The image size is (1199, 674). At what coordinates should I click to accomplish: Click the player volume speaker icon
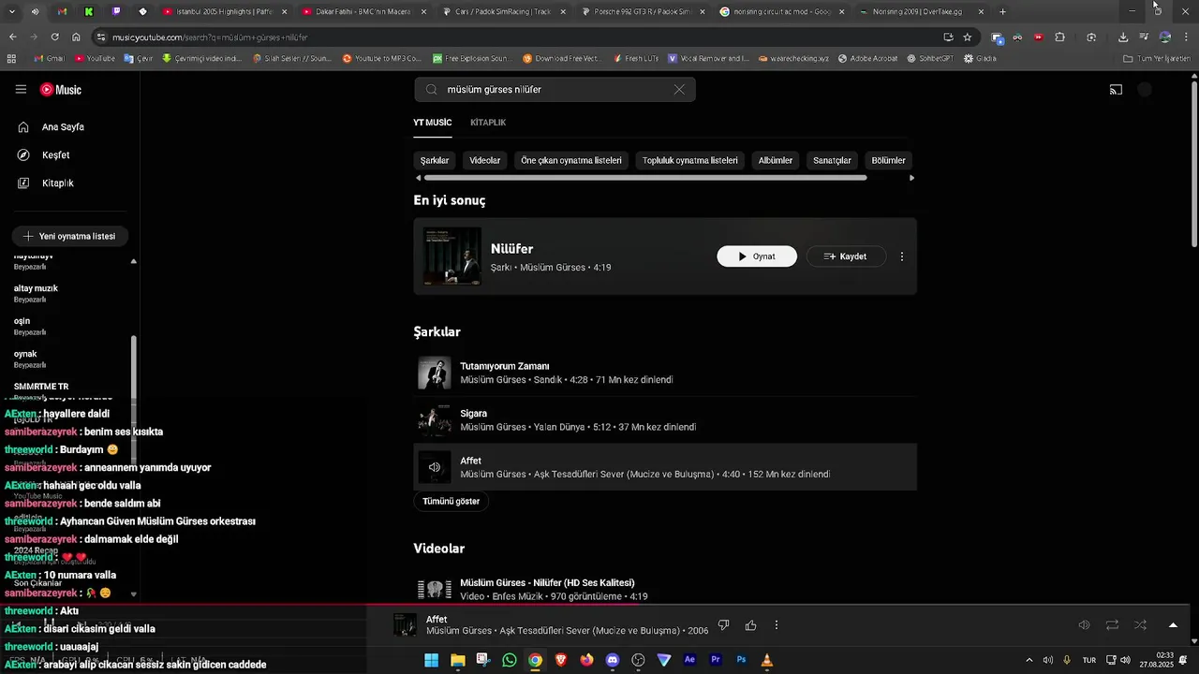(x=1084, y=625)
